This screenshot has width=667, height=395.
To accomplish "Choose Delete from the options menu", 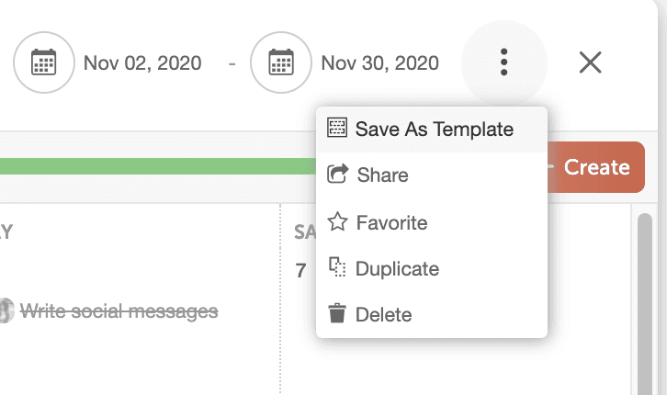I will click(383, 314).
